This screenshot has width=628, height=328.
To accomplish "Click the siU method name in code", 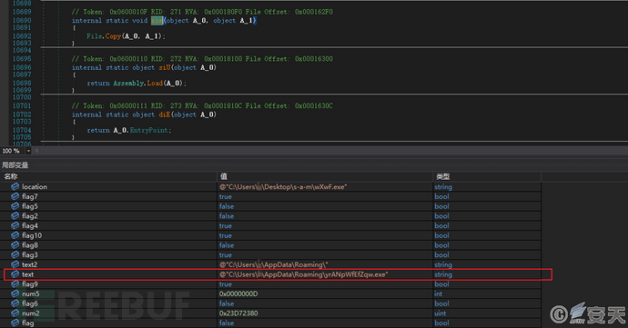I will click(164, 67).
